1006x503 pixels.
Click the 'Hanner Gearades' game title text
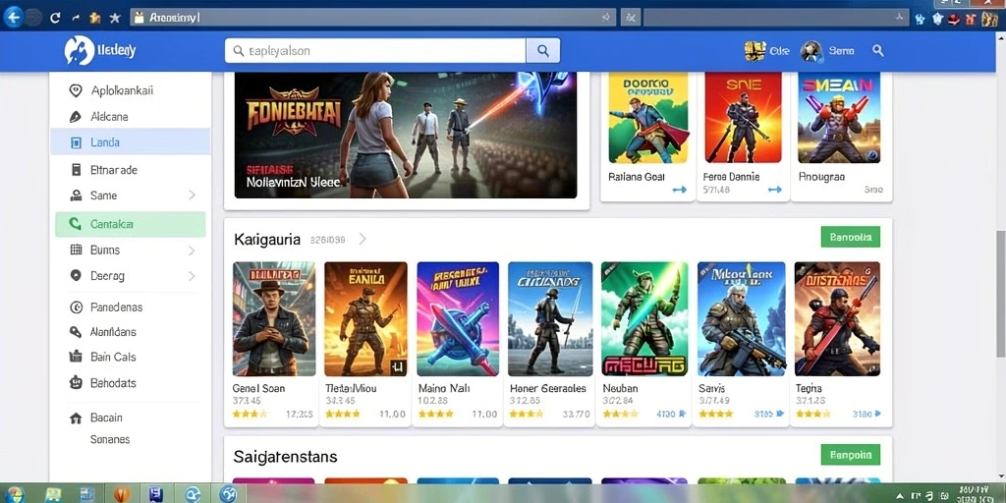click(548, 389)
